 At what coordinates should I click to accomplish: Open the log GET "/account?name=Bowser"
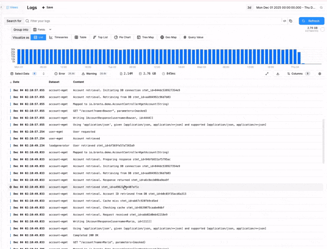166,111
